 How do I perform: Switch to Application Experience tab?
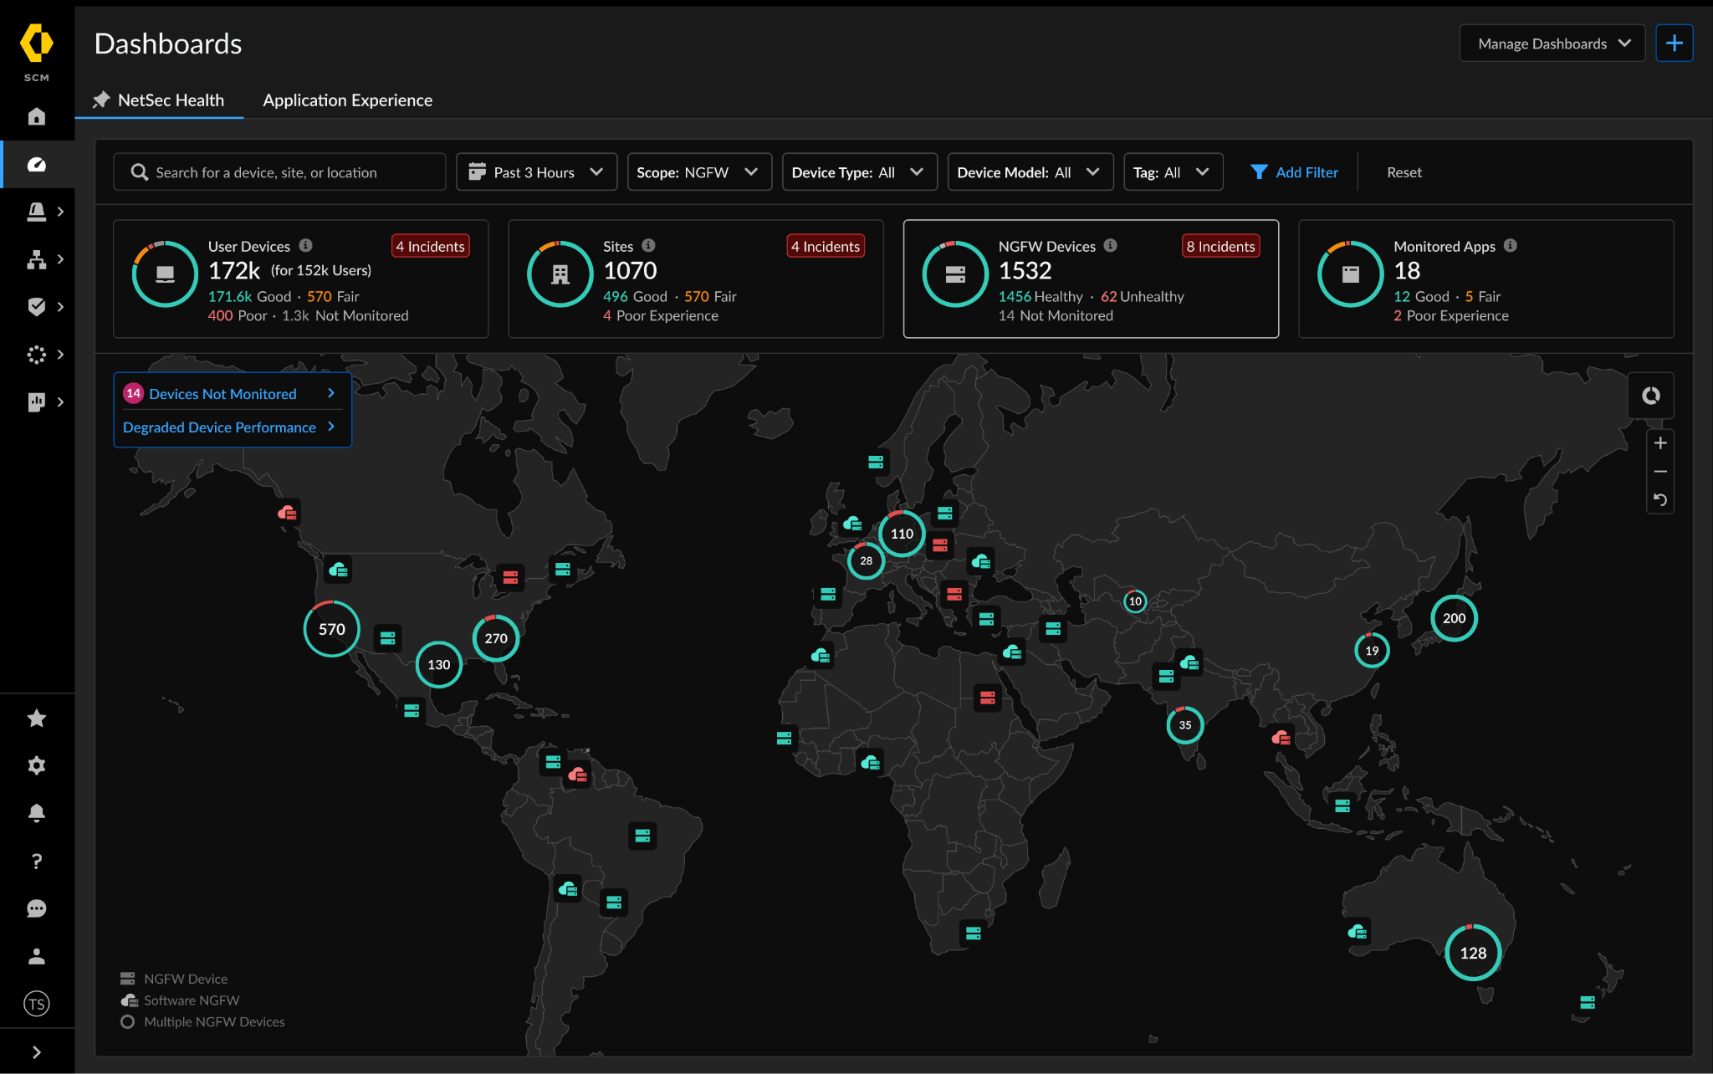point(347,100)
